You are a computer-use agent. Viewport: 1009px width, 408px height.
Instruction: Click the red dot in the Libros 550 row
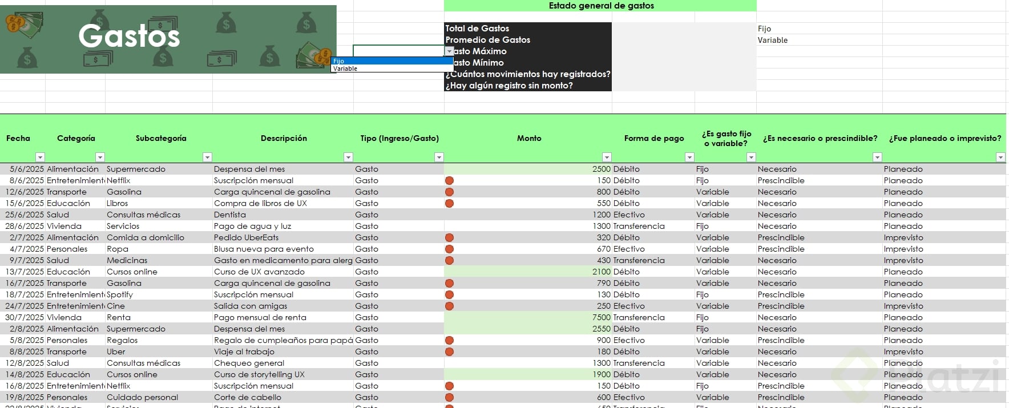tap(449, 203)
